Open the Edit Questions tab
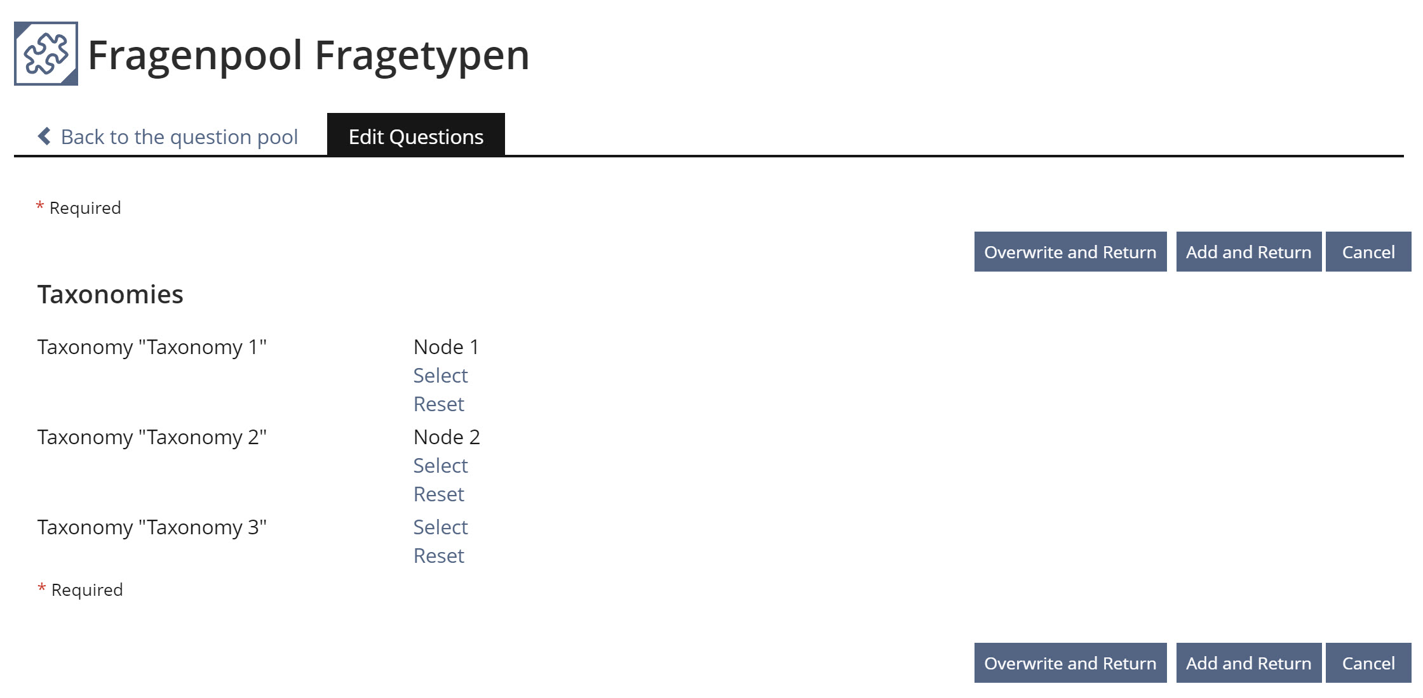Image resolution: width=1423 pixels, height=698 pixels. pos(415,136)
